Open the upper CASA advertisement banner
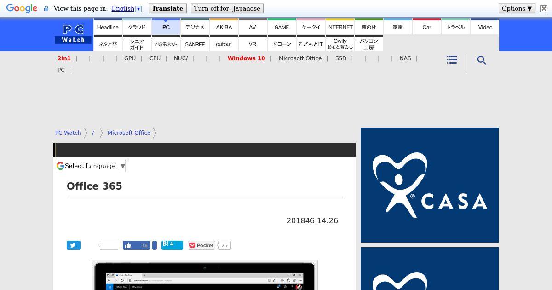 point(430,185)
